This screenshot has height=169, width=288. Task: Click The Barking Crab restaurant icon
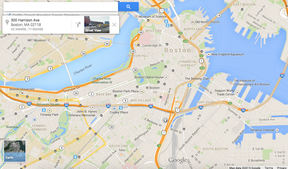coord(212,79)
